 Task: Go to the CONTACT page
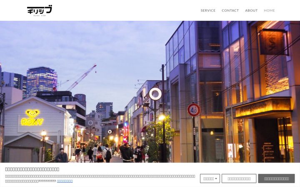coord(230,10)
